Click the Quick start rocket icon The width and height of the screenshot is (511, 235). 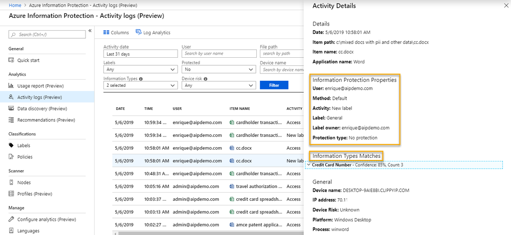pos(12,60)
